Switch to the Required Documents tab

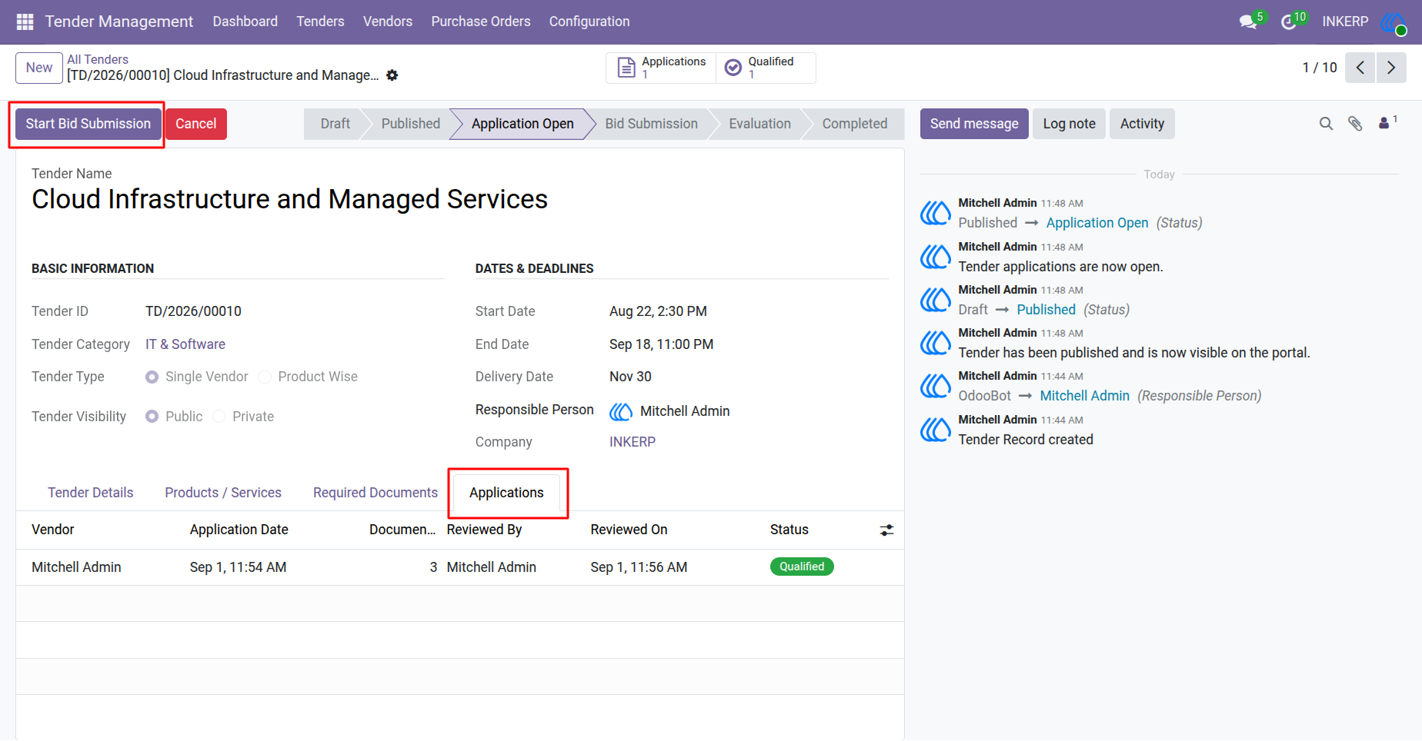coord(376,493)
